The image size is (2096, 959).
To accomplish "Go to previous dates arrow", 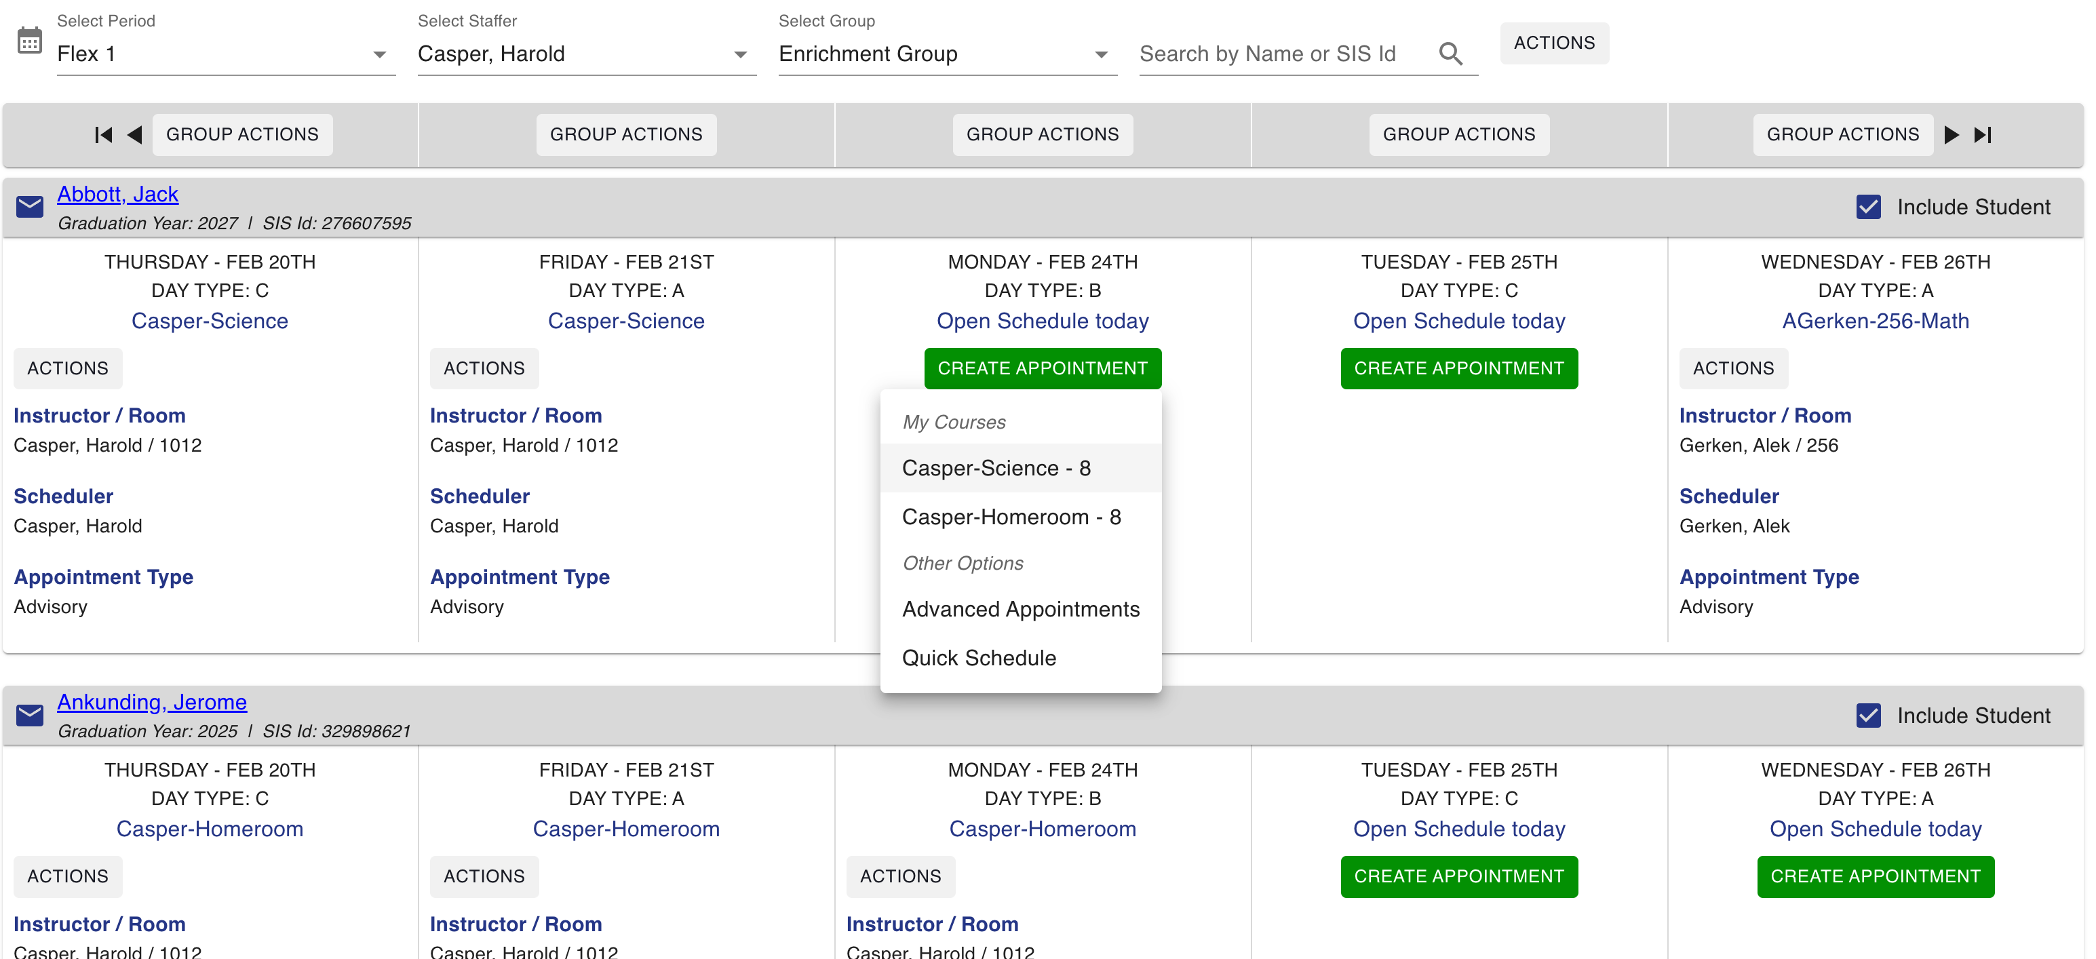I will [135, 135].
